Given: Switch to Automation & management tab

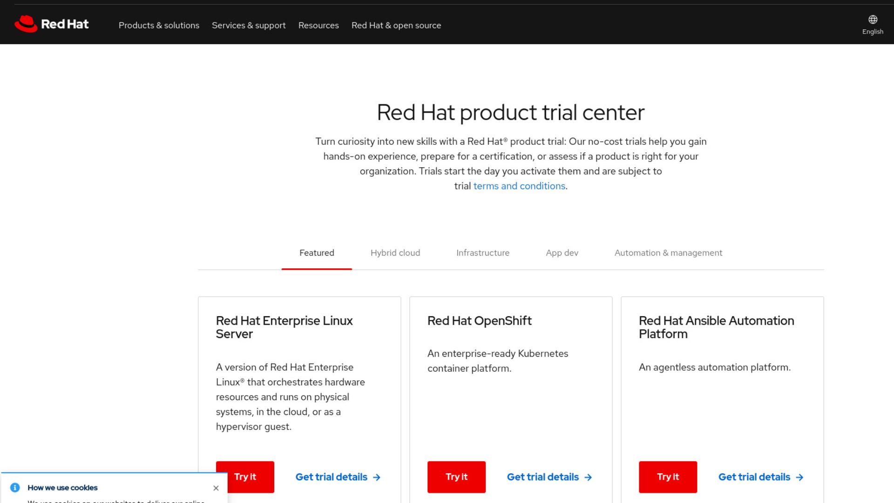Looking at the screenshot, I should 668,253.
